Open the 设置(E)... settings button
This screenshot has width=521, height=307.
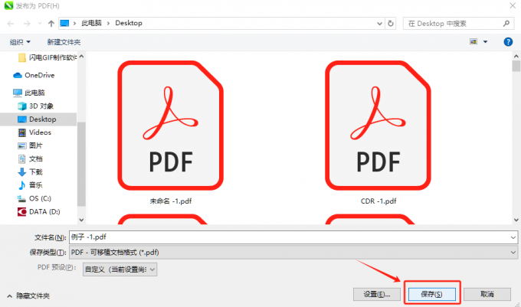(x=377, y=295)
